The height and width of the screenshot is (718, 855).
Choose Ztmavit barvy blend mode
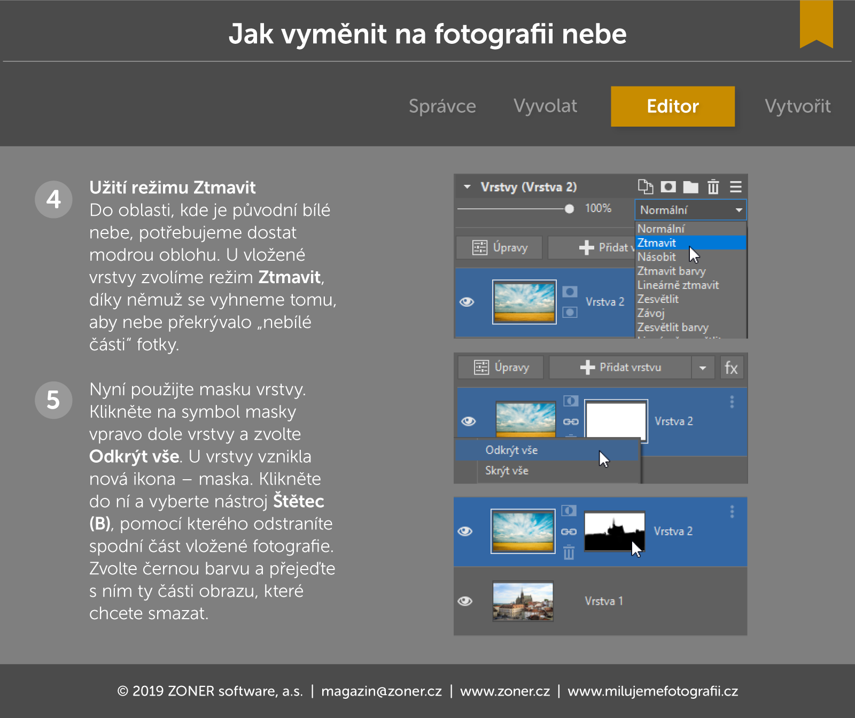(x=690, y=271)
